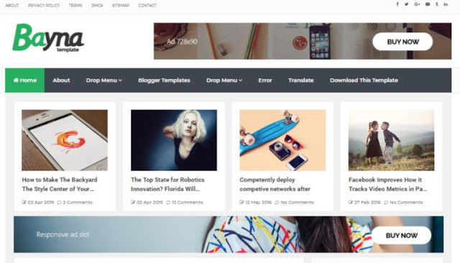460x263 pixels.
Task: Open the LinkedIn social icon
Action: [446, 4]
